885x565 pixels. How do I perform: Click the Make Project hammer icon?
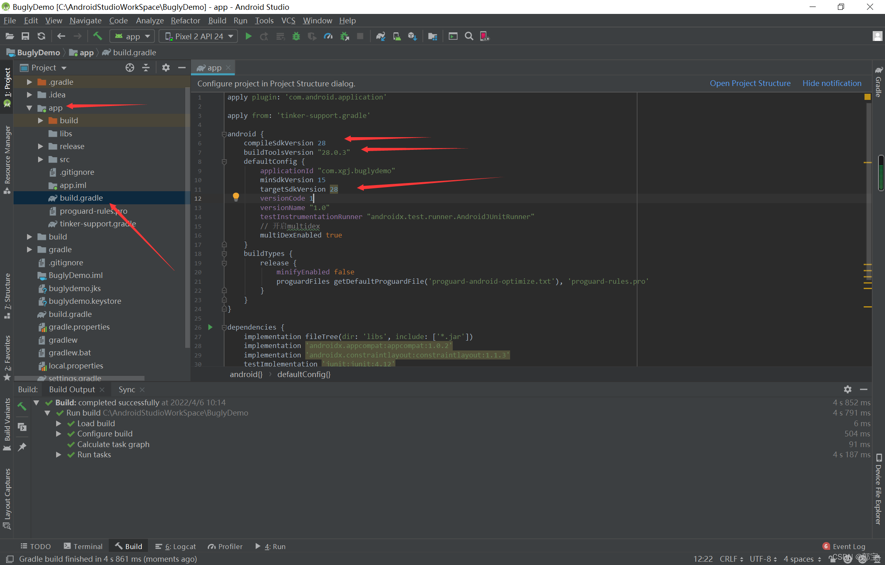98,36
